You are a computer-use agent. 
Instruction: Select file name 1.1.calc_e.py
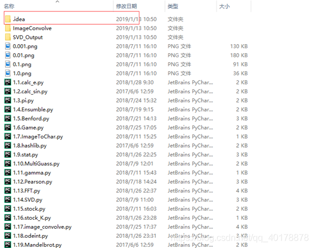coord(28,83)
